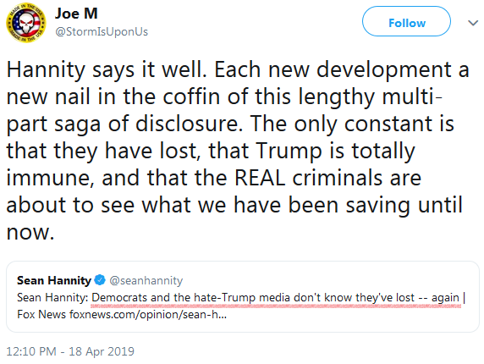
Task: Open Joe M's skull flag profile avatar
Action: [26, 23]
